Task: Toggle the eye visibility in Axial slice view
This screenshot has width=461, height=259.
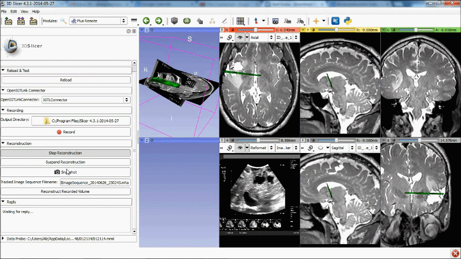Action: pos(241,37)
